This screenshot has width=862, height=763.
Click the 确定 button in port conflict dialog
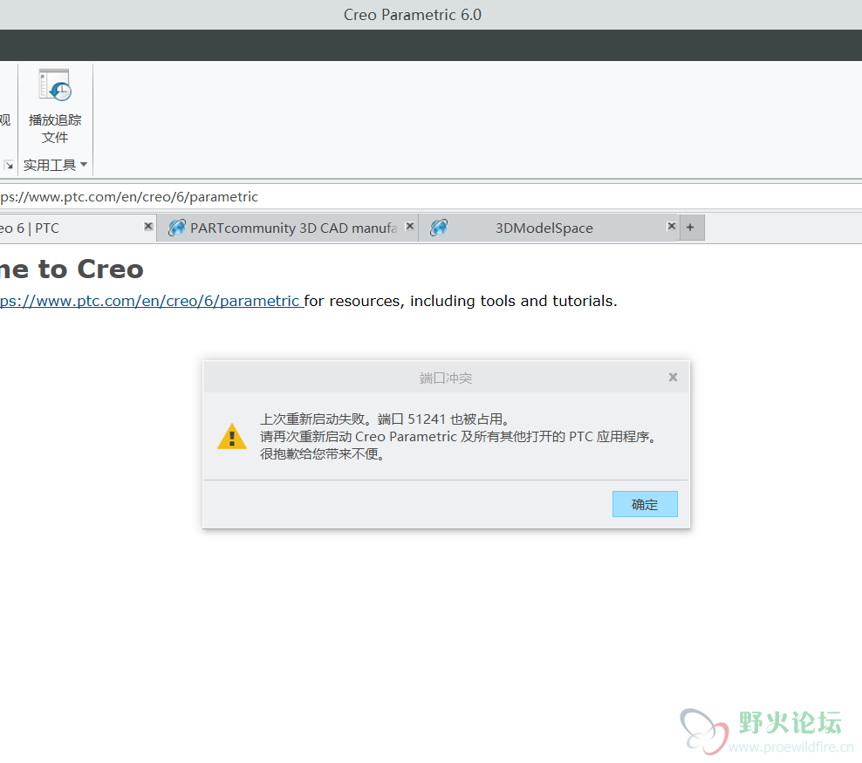click(645, 504)
